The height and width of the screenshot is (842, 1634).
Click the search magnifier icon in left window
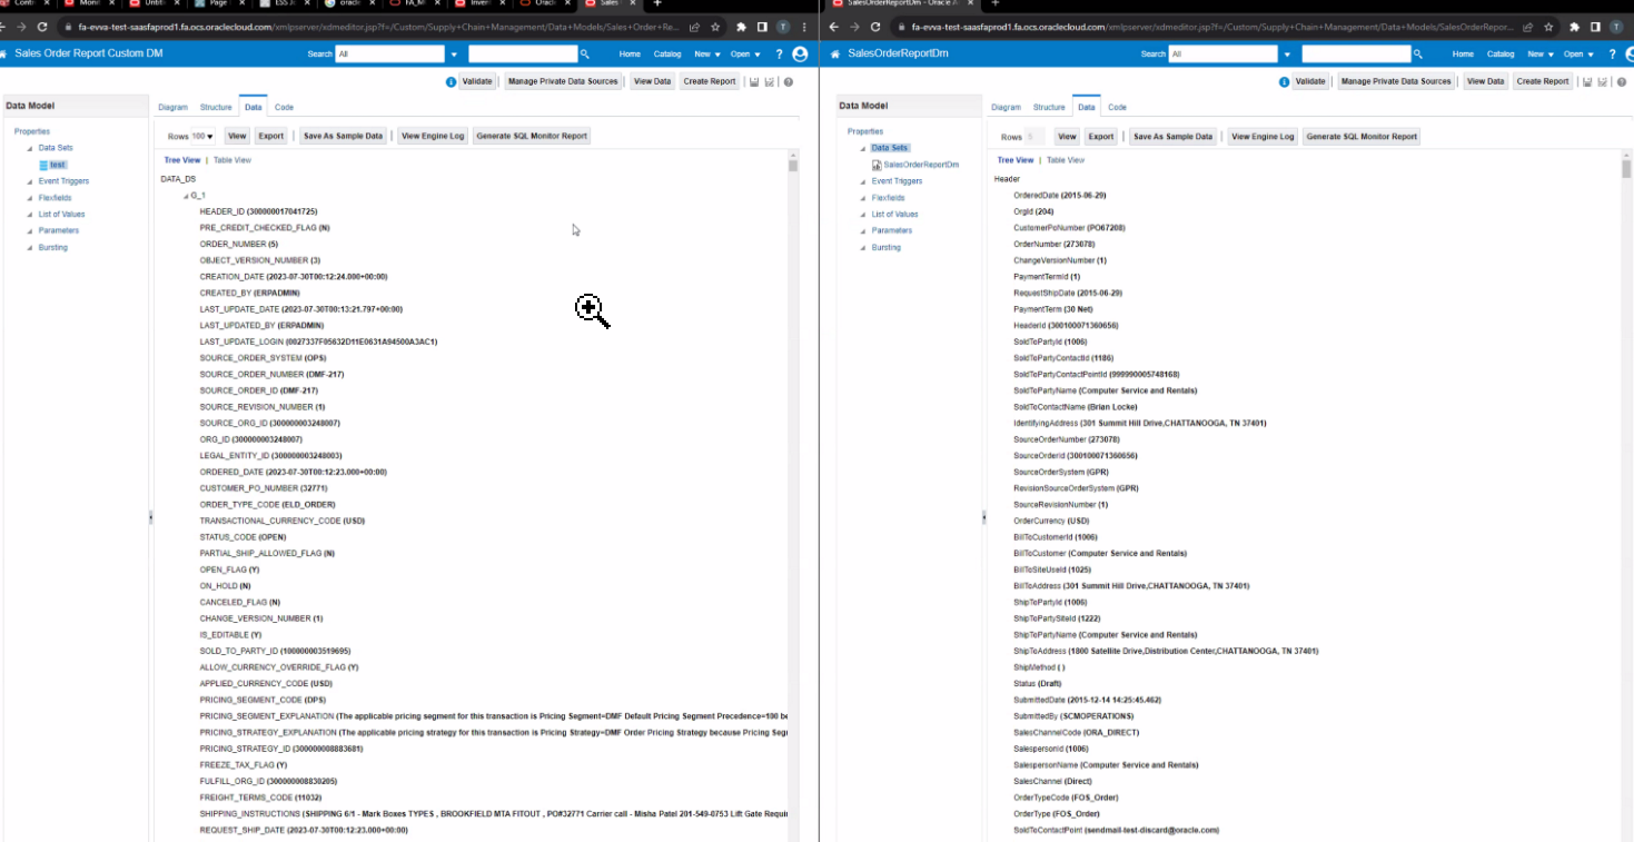pyautogui.click(x=584, y=55)
